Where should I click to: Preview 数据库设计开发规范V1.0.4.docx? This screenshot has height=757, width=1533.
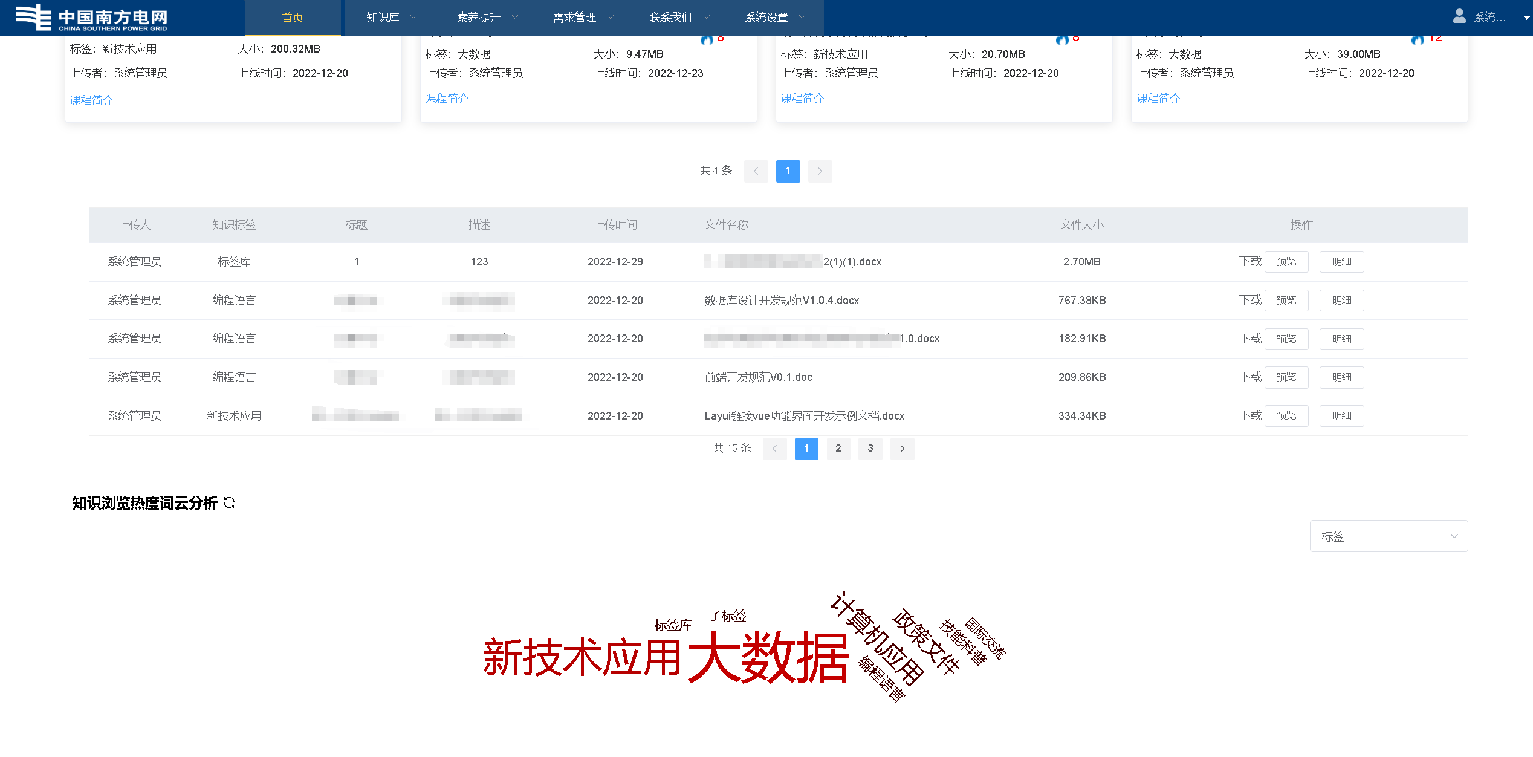1286,301
